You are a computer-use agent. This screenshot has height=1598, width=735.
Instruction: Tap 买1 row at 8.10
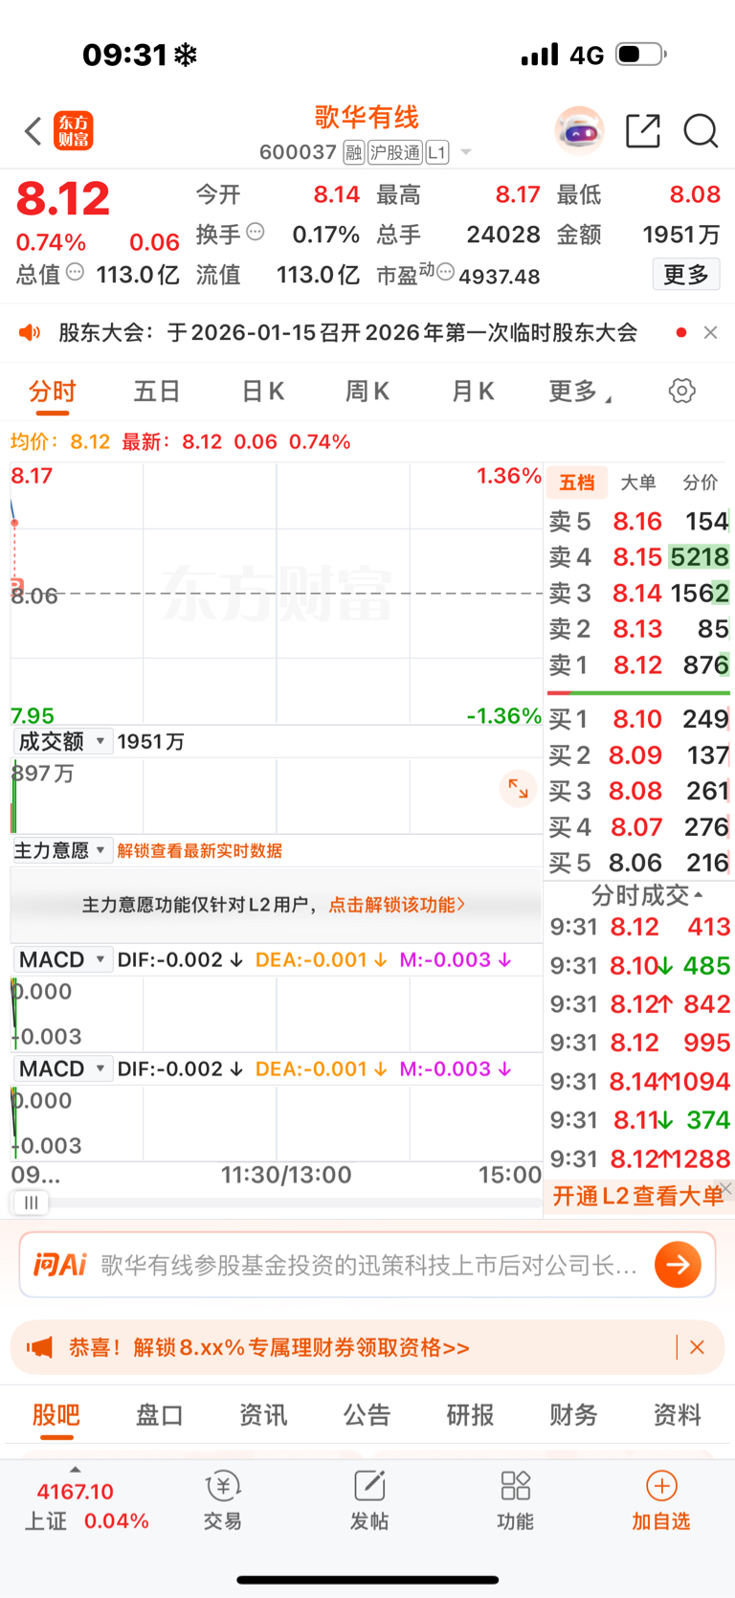coord(638,719)
